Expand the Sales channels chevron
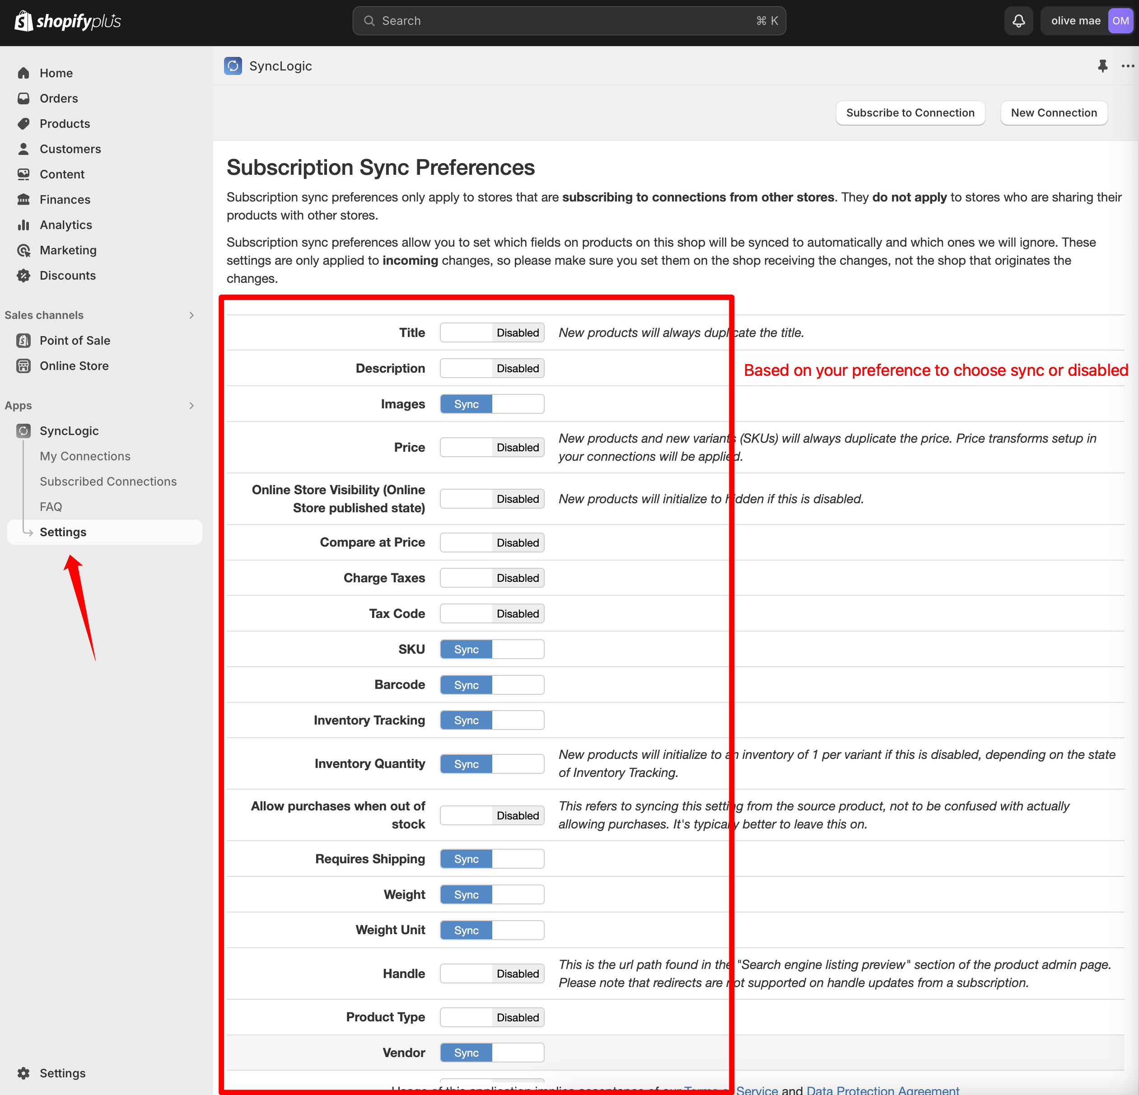Viewport: 1139px width, 1095px height. click(191, 315)
